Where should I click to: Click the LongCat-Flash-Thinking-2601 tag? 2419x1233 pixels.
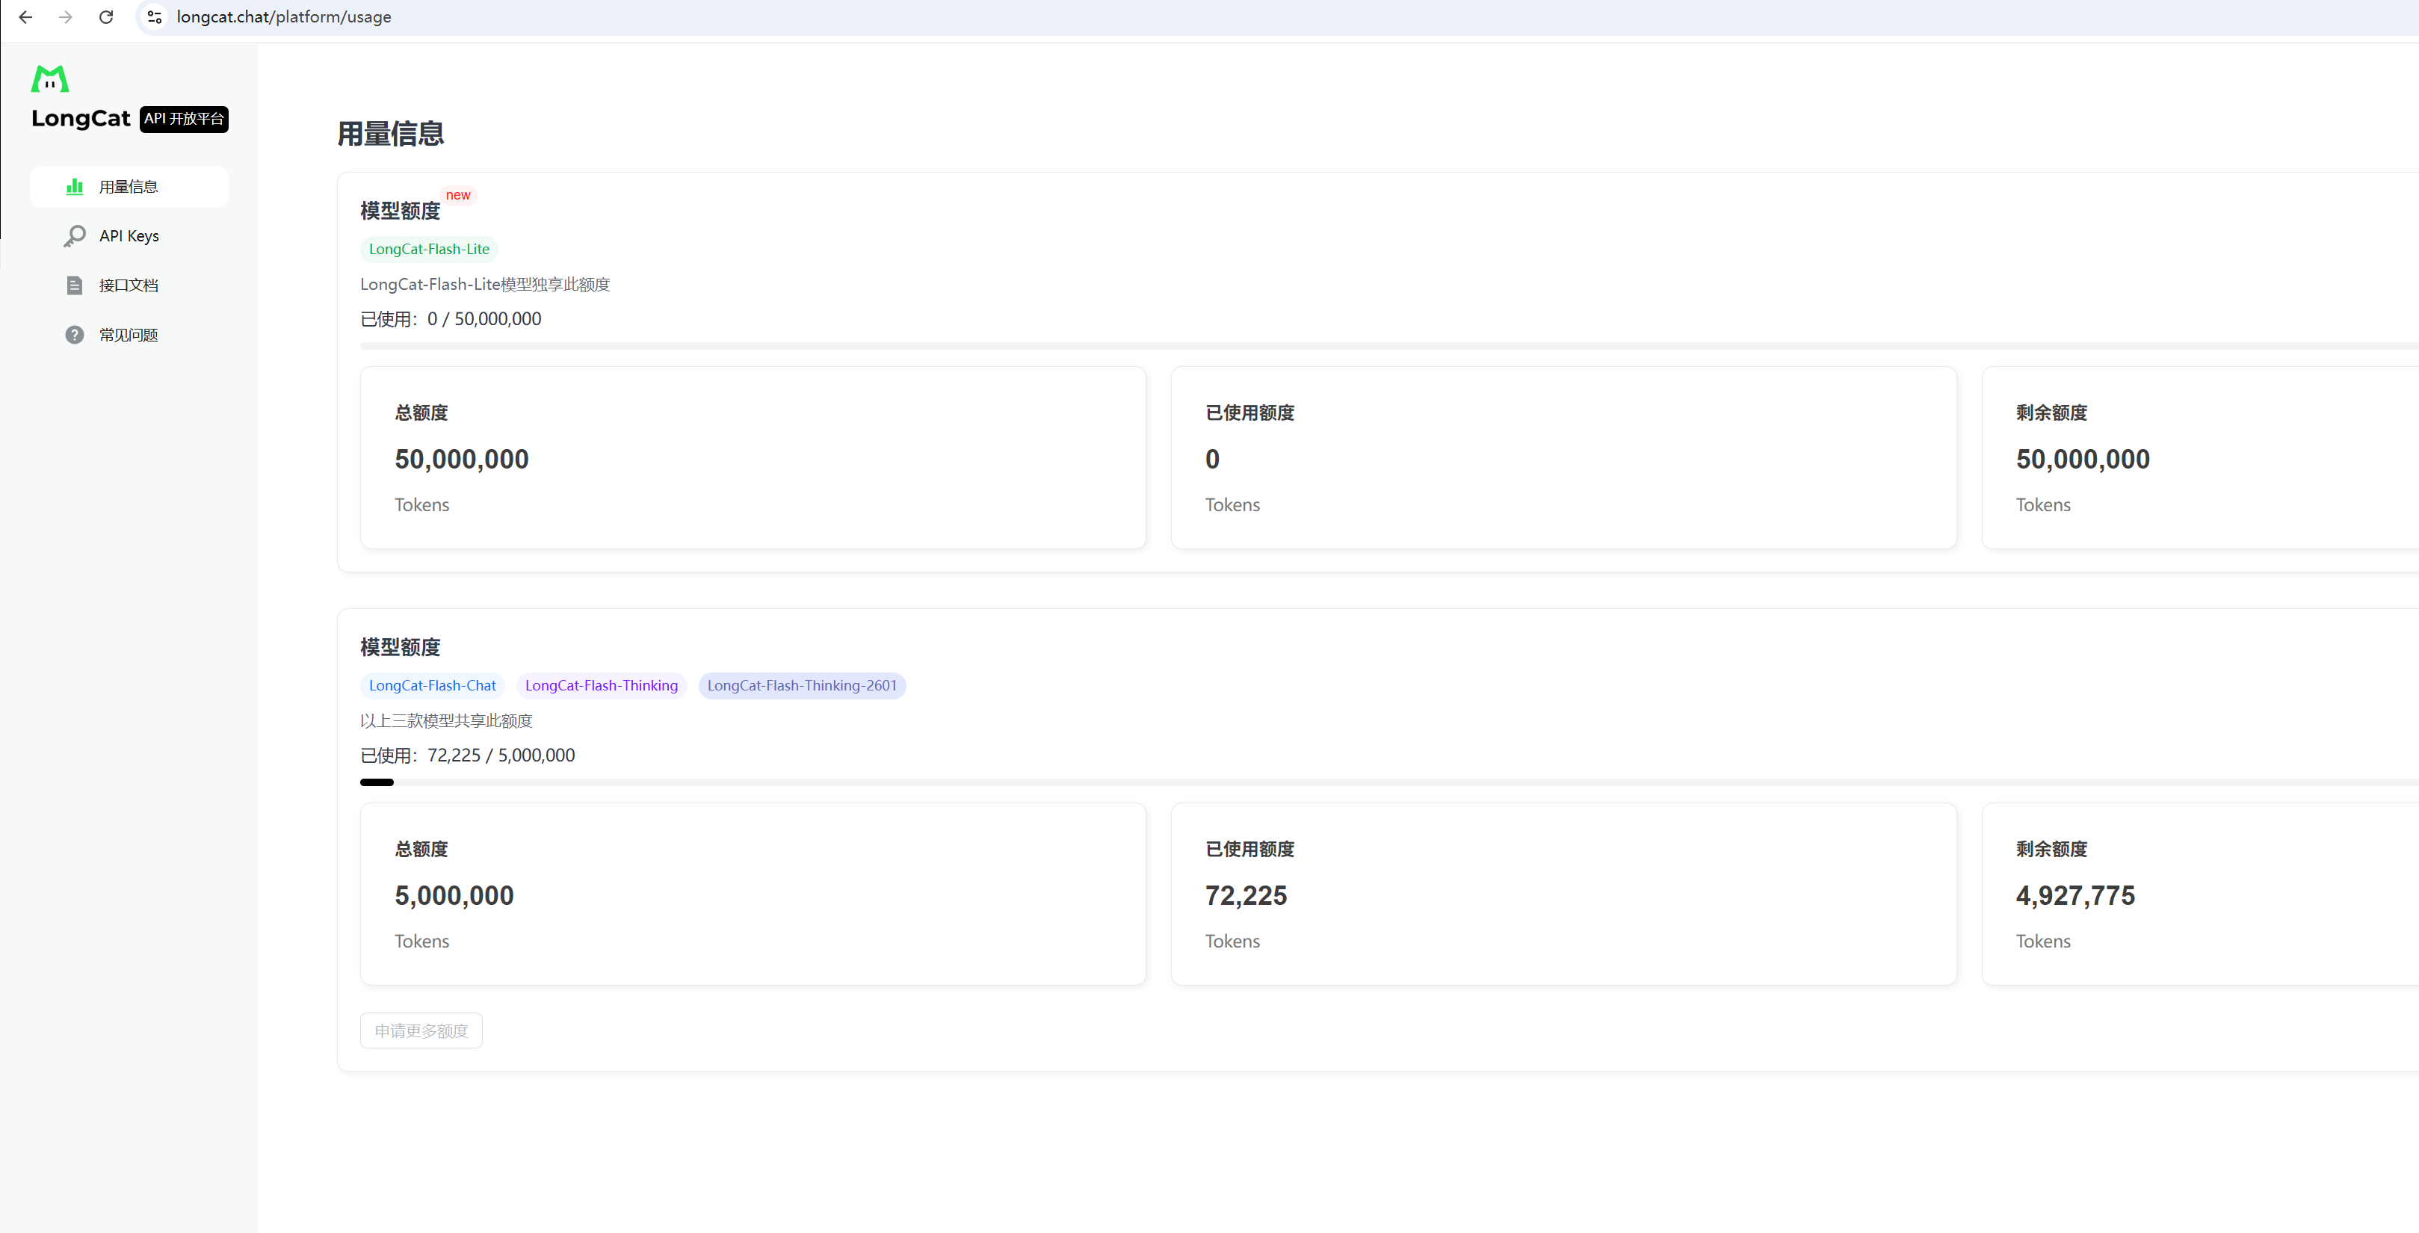pyautogui.click(x=801, y=685)
